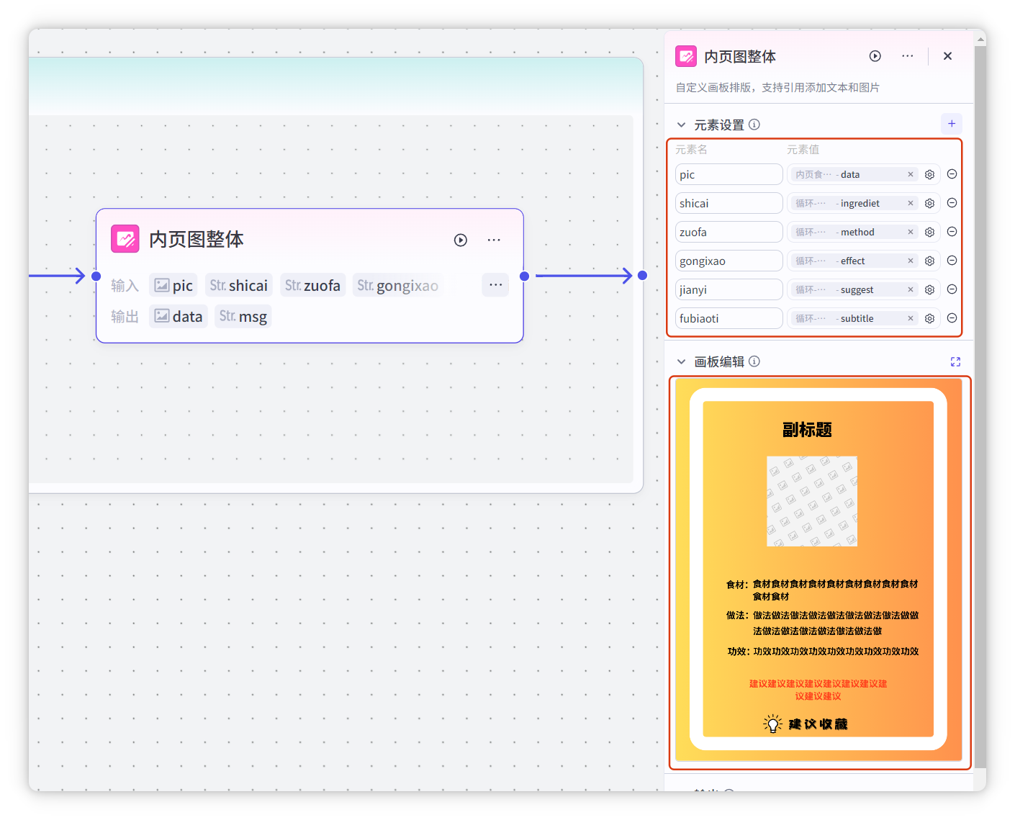Remove the fubiaoti element row
This screenshot has height=820, width=1015.
click(952, 318)
